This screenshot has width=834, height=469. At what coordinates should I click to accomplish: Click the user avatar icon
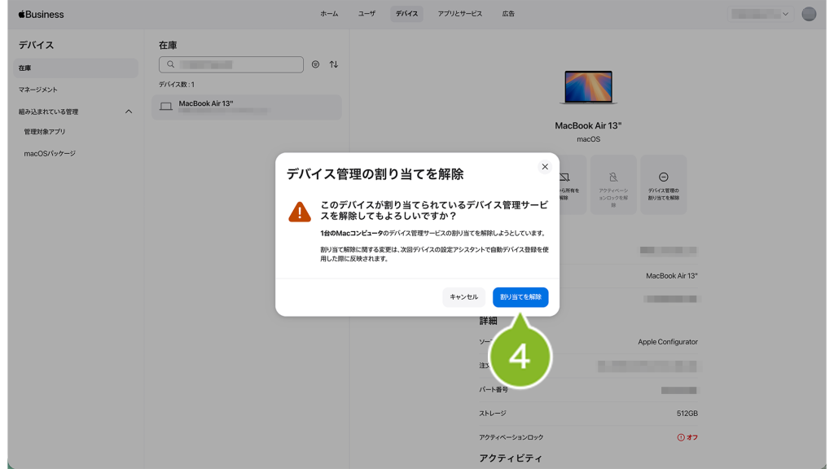pyautogui.click(x=808, y=14)
